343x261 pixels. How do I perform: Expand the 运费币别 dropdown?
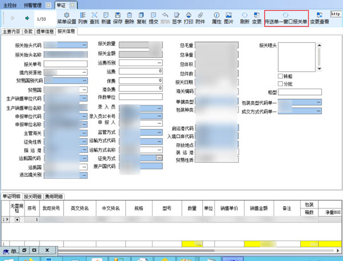coord(159,63)
